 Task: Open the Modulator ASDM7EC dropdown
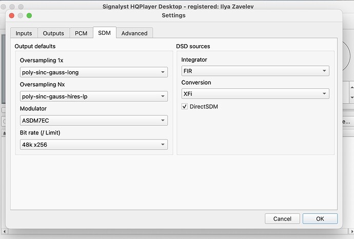click(x=94, y=121)
